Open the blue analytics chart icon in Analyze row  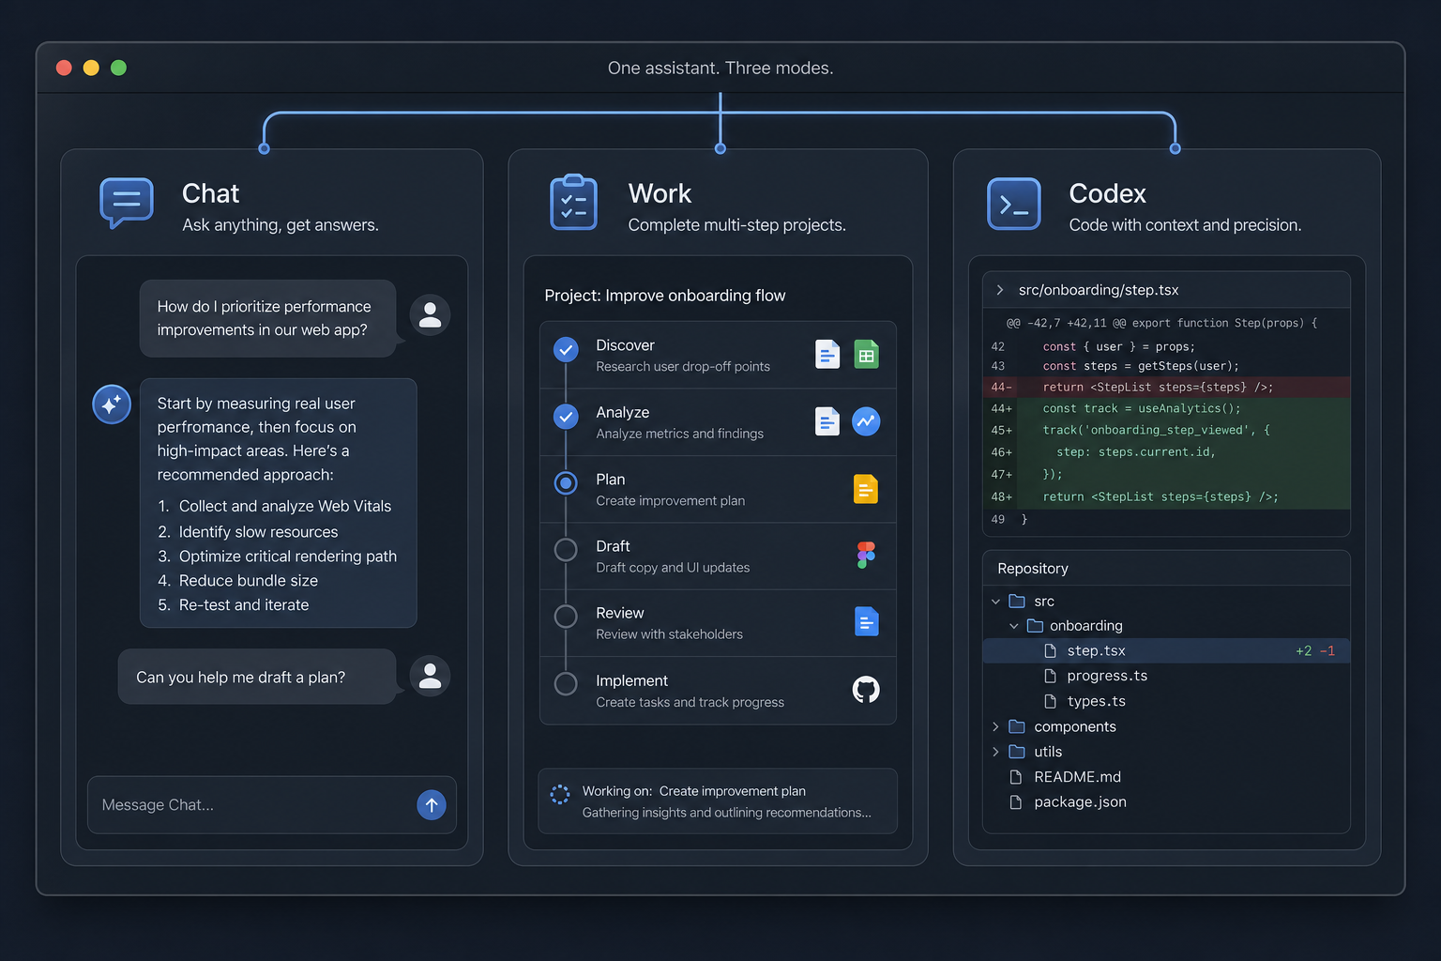pyautogui.click(x=866, y=421)
